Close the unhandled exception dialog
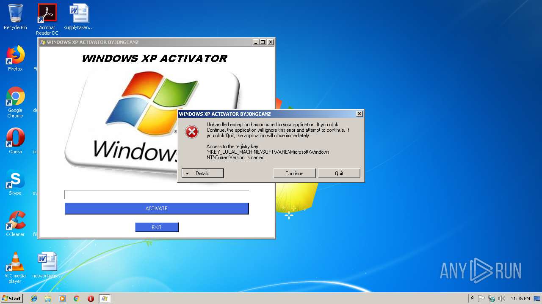 (359, 114)
